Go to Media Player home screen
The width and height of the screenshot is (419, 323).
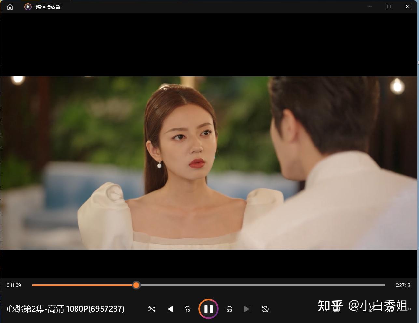9,7
